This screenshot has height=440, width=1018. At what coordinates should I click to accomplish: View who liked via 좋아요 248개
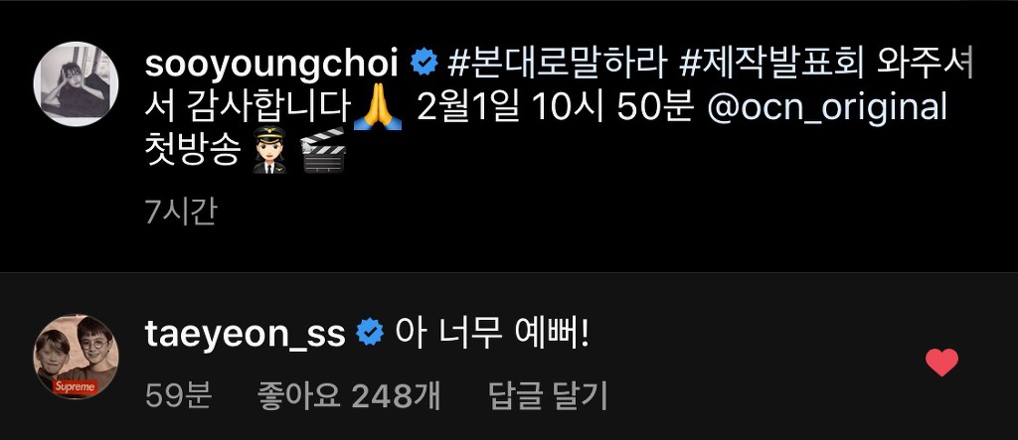coord(349,396)
